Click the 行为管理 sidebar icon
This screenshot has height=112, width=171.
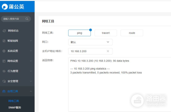point(4,71)
